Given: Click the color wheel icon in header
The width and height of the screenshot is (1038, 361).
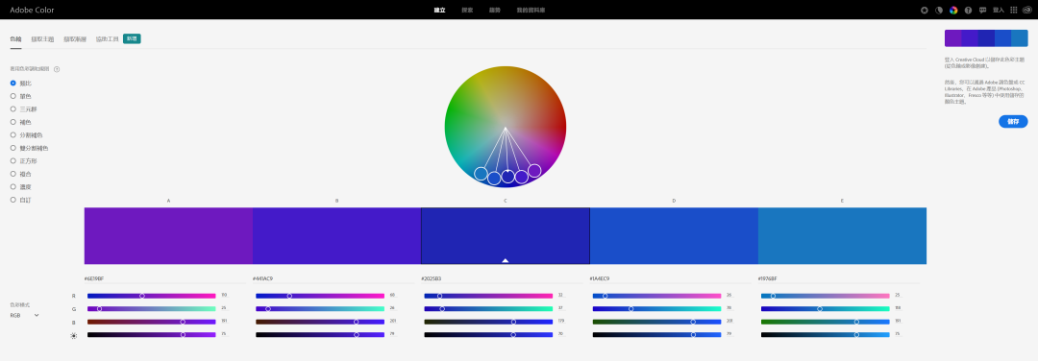Looking at the screenshot, I should (953, 10).
